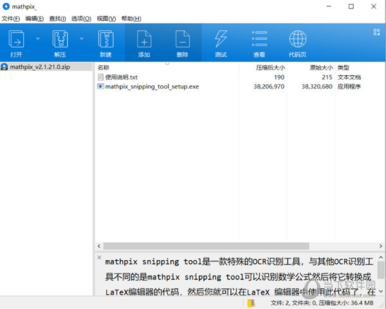Click the 解压 (Extract) toolbar icon
The width and height of the screenshot is (386, 309).
click(60, 39)
